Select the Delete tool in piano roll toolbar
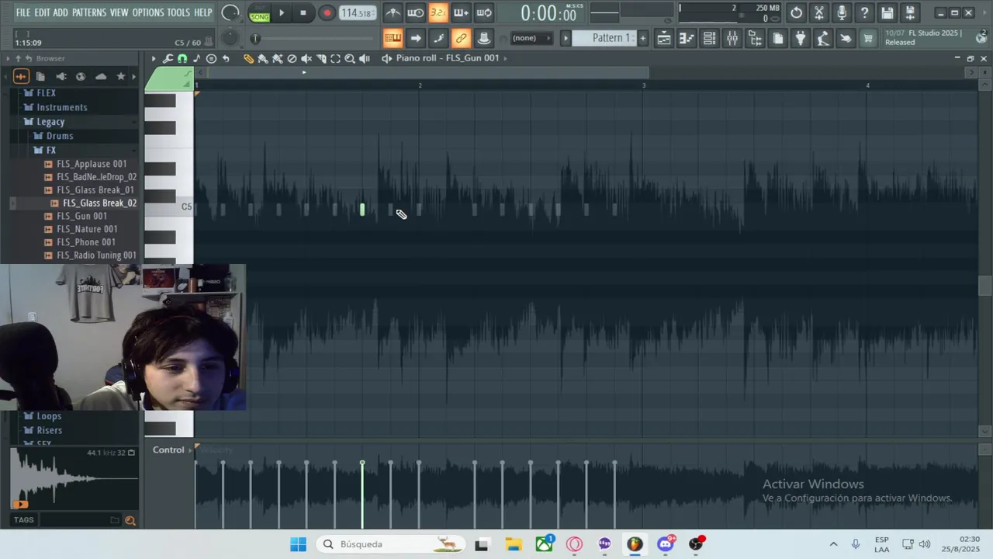This screenshot has height=559, width=993. 292,58
